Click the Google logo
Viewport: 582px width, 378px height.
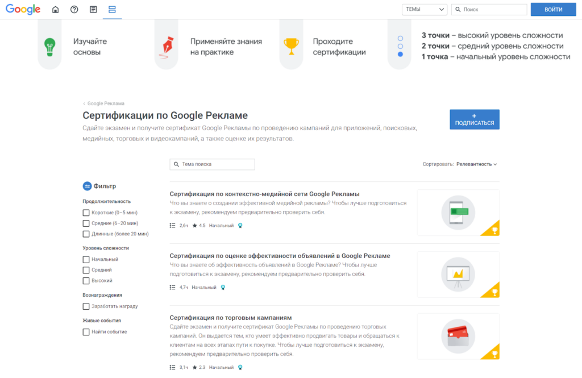pos(23,9)
